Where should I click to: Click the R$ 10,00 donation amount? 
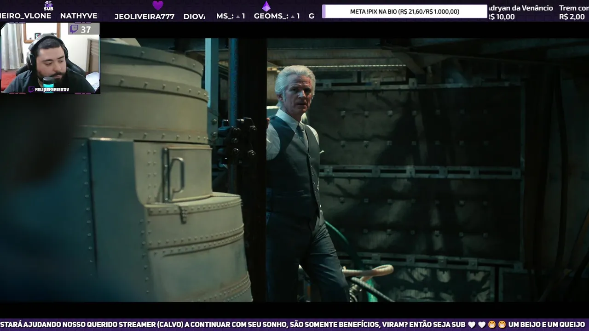point(502,17)
